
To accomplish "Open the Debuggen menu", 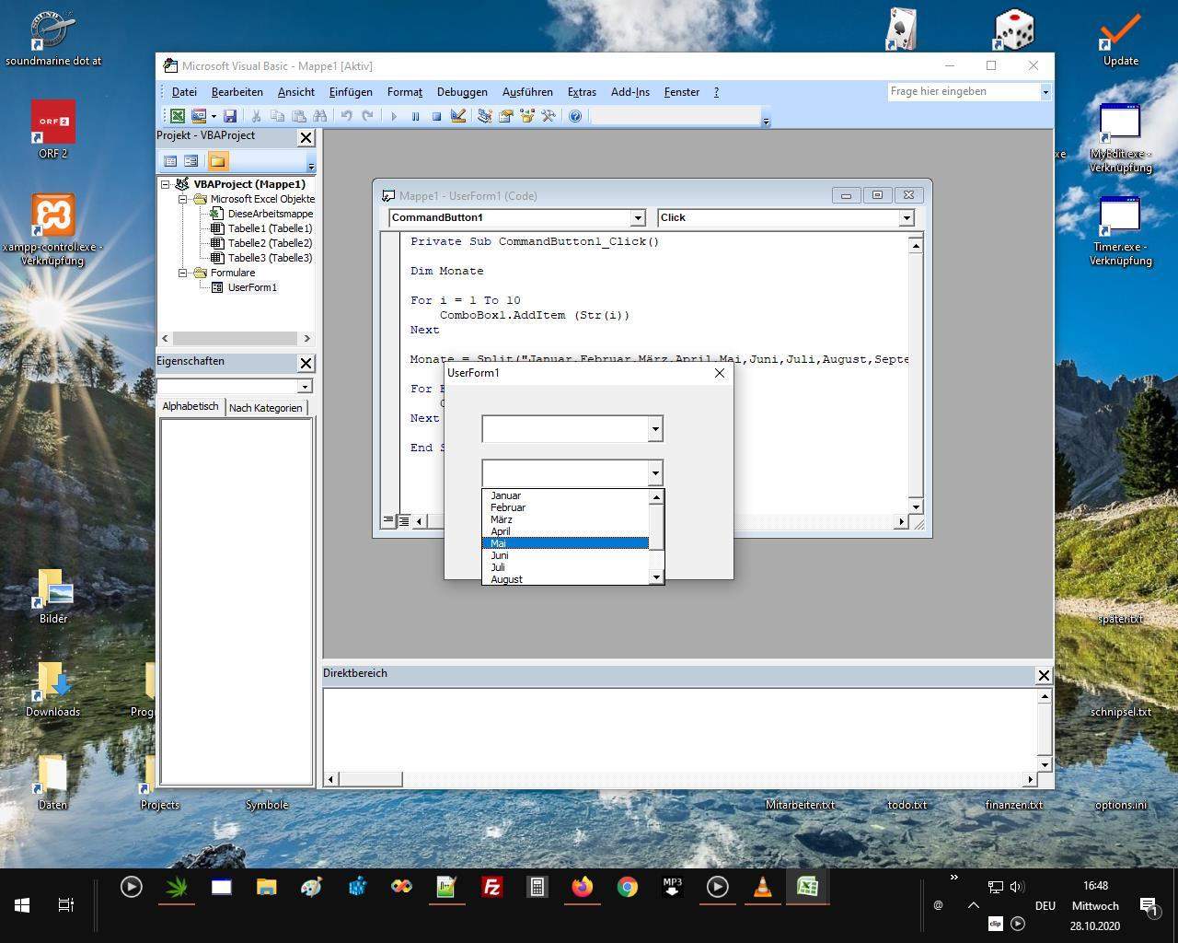I will tap(462, 92).
